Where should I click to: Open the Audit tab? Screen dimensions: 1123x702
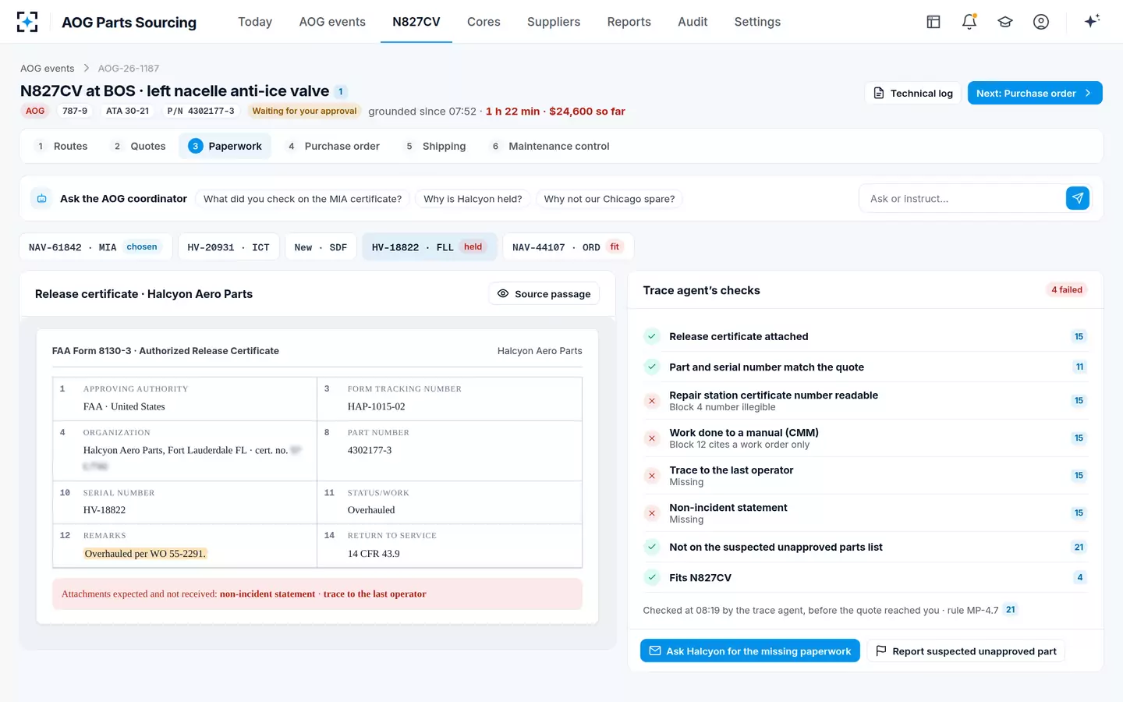click(x=693, y=22)
